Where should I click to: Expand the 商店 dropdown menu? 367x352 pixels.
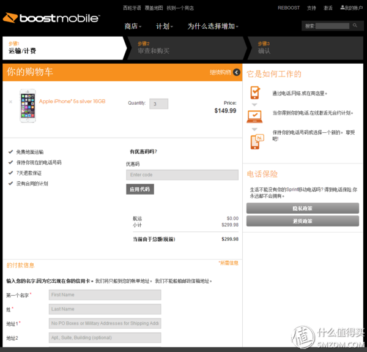click(x=133, y=26)
